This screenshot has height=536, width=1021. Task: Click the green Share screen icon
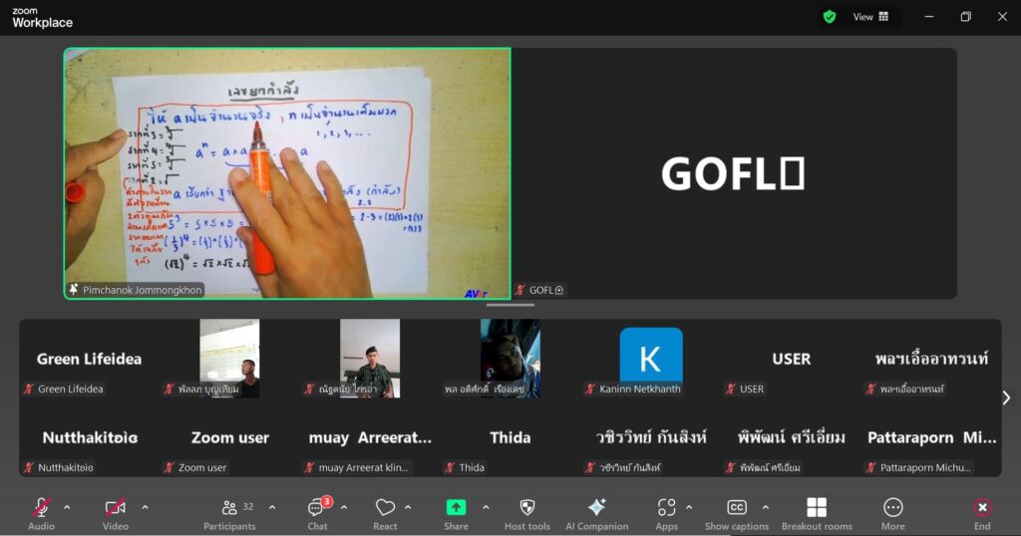click(x=456, y=507)
